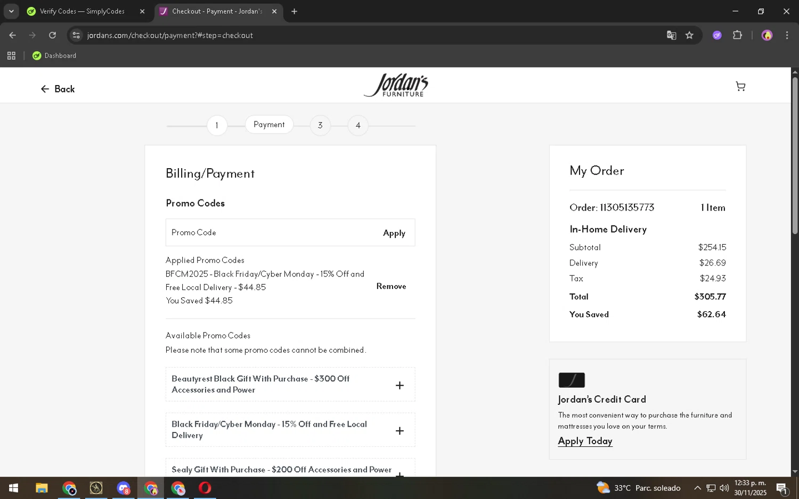Show hidden system tray icons

697,488
